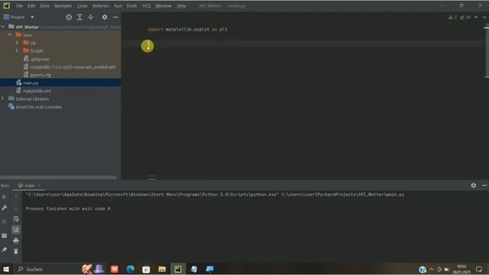Image resolution: width=489 pixels, height=275 pixels.
Task: Open the Help menu
Action: [181, 5]
